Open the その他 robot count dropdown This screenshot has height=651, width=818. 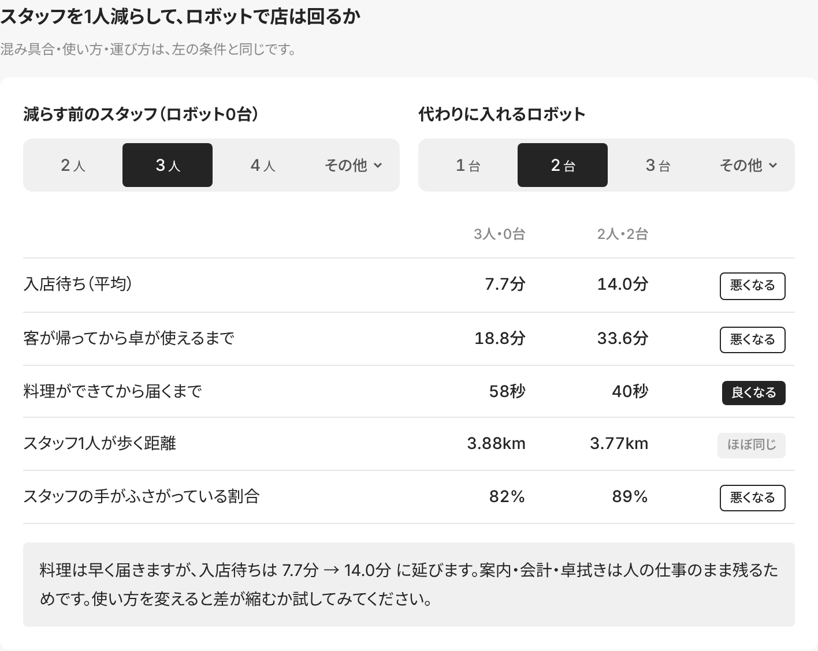tap(749, 165)
